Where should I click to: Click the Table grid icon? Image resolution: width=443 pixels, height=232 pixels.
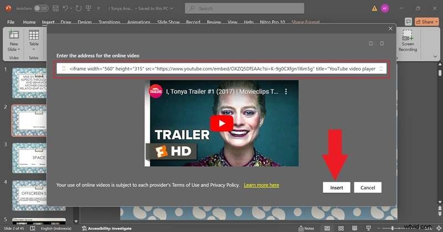[x=34, y=35]
